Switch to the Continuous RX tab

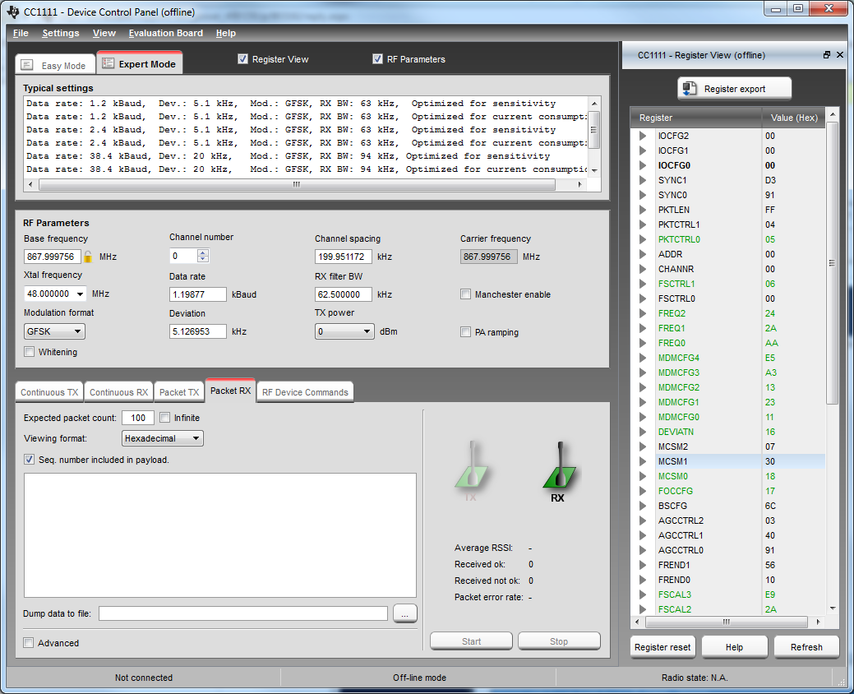tap(118, 392)
